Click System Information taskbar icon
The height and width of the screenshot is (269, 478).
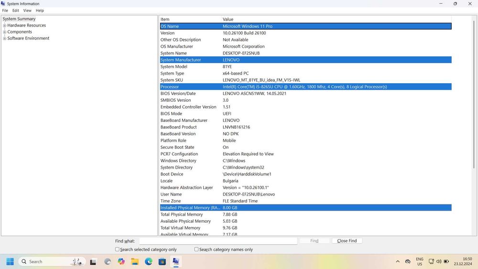(x=176, y=261)
